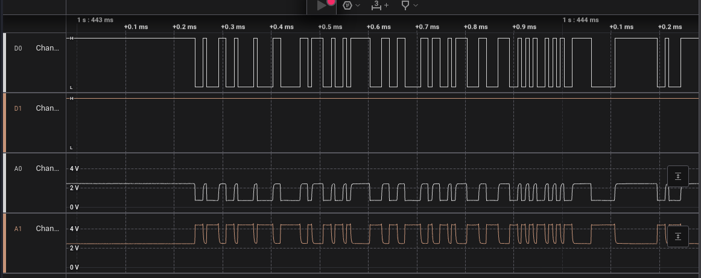
Task: Select the measurement ruler icon
Action: [376, 5]
